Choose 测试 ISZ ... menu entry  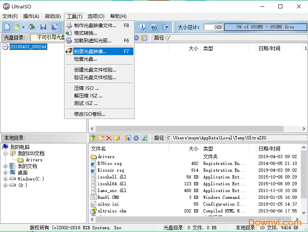click(99, 103)
